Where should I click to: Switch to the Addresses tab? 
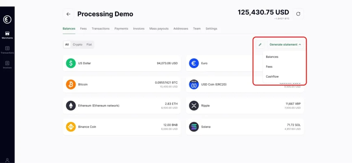[x=181, y=29]
